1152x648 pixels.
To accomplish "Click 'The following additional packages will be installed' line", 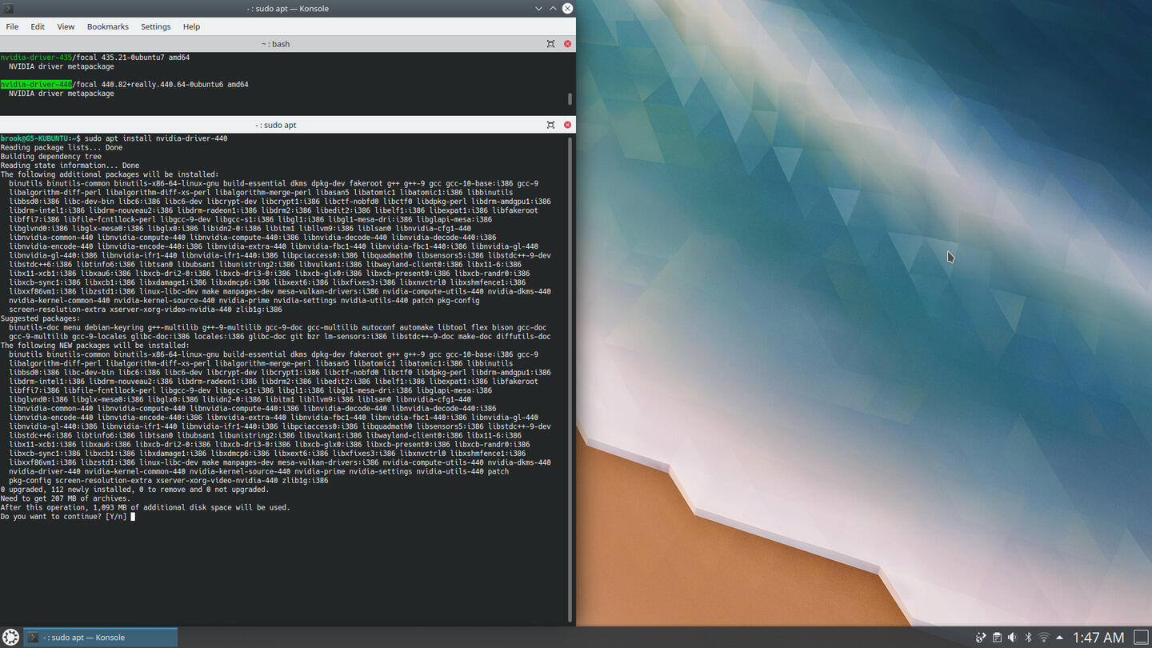I will [110, 174].
